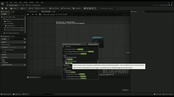Clear the action search with the X icon

point(63,47)
